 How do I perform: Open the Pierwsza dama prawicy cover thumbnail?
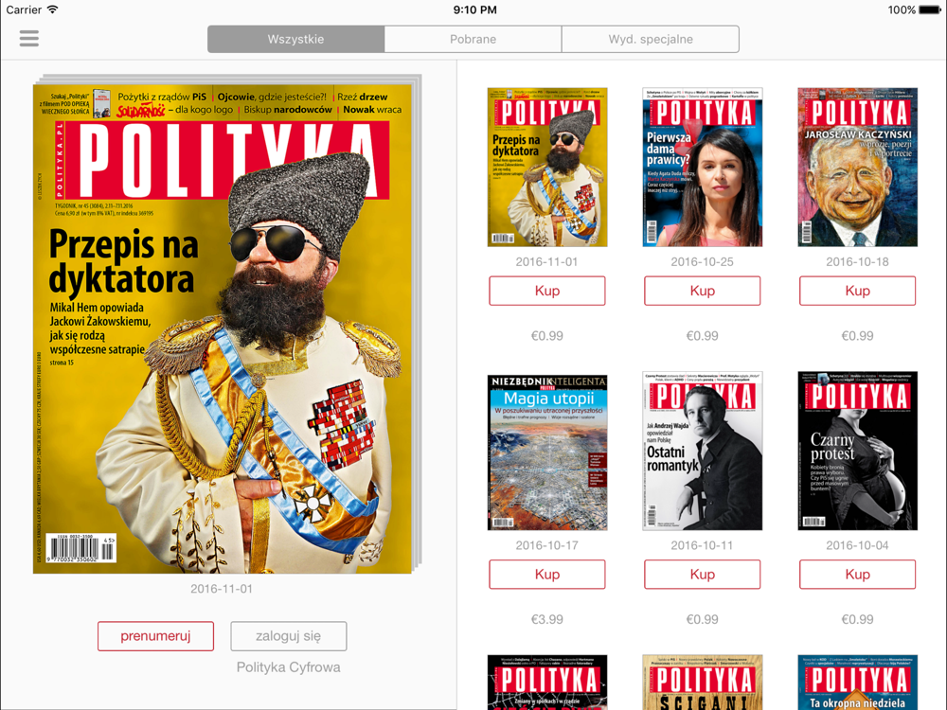click(x=703, y=168)
